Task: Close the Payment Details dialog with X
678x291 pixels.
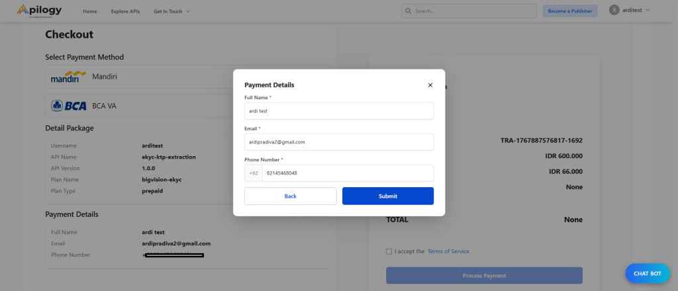Action: point(430,85)
